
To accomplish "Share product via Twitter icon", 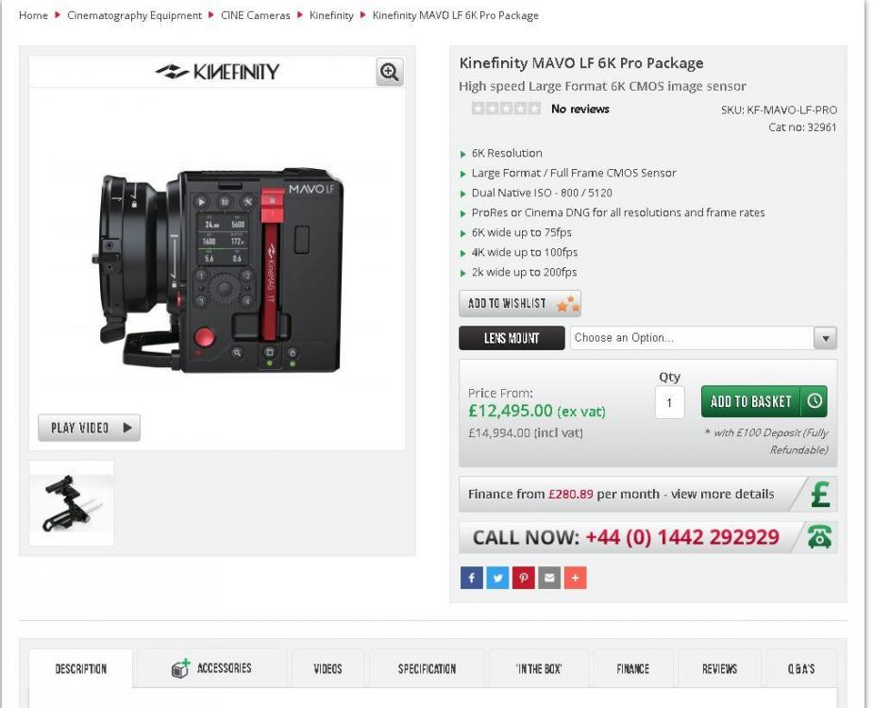I will 497,578.
